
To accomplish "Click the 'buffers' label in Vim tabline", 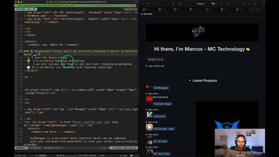I will pyautogui.click(x=131, y=9).
